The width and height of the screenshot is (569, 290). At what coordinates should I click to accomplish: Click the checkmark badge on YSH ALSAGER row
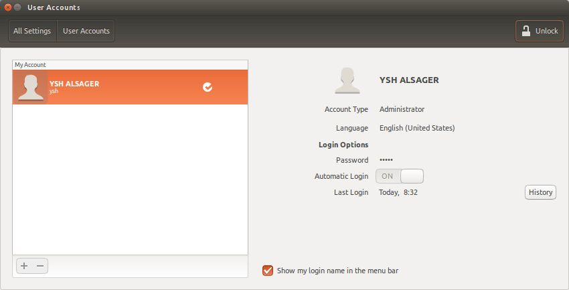click(x=208, y=87)
